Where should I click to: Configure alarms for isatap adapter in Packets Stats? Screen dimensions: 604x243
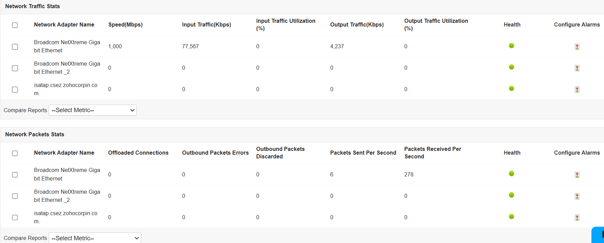point(577,217)
